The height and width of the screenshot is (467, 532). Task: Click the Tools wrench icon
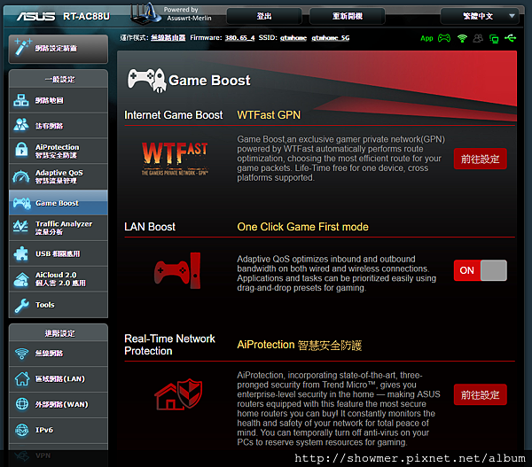(21, 306)
